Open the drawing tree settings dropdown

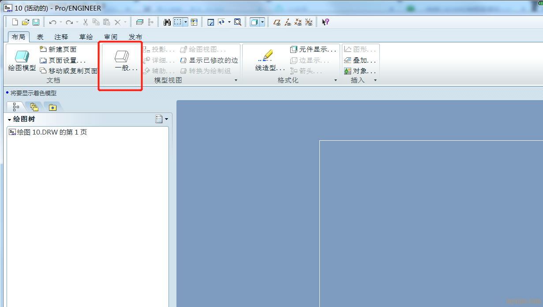(x=161, y=119)
